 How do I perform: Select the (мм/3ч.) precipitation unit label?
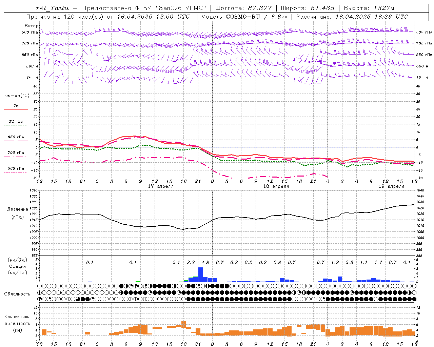click(18, 260)
